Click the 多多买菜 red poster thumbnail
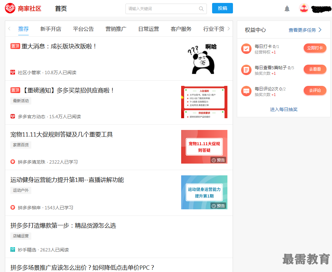Screen dimensions: 332x272 [x=204, y=102]
